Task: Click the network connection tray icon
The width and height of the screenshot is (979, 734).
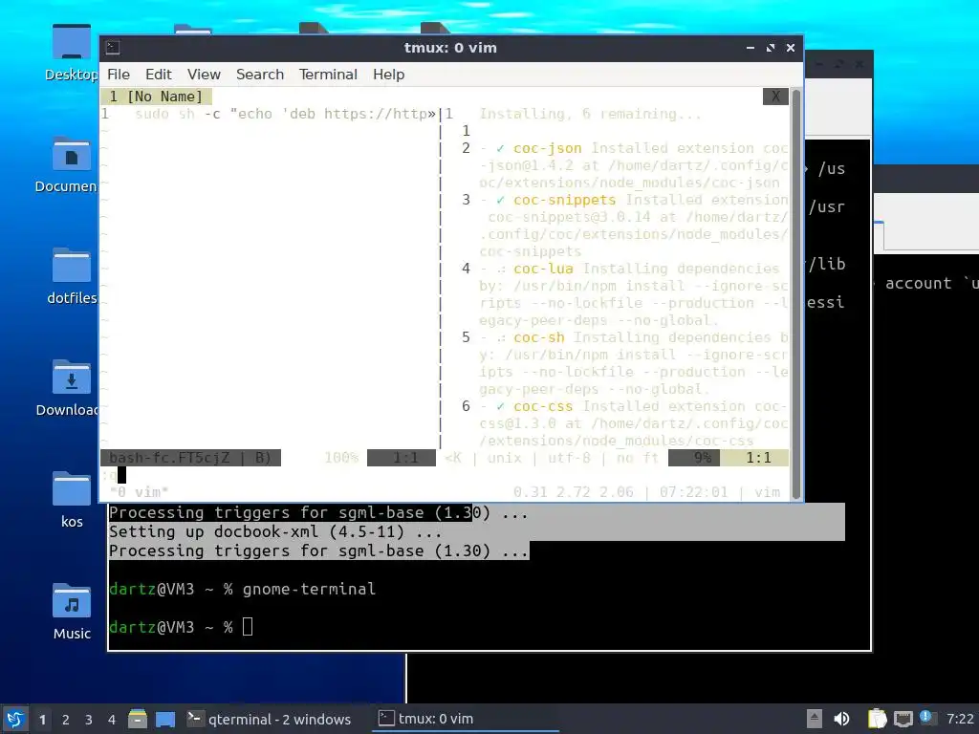Action: (x=903, y=719)
